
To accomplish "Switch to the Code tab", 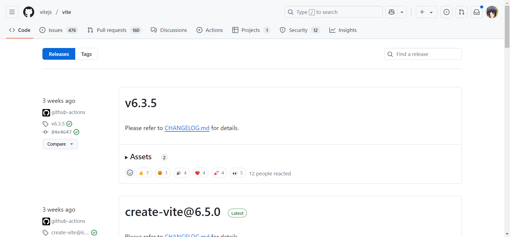I will 20,30.
